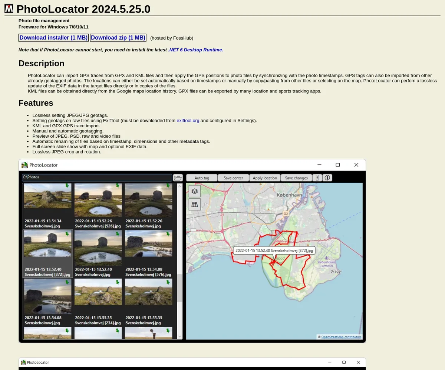Click the Save changes button
The image size is (445, 370).
click(296, 178)
